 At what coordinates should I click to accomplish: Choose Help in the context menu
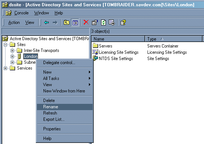click(x=65, y=138)
